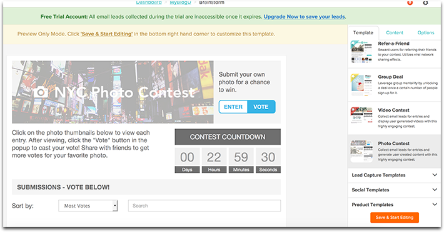
Task: Choose the Group Deal template thumbnail
Action: [361, 85]
